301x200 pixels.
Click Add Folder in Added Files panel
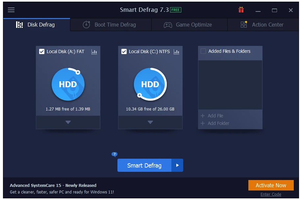[218, 123]
